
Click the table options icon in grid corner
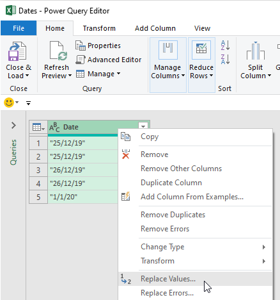38,128
